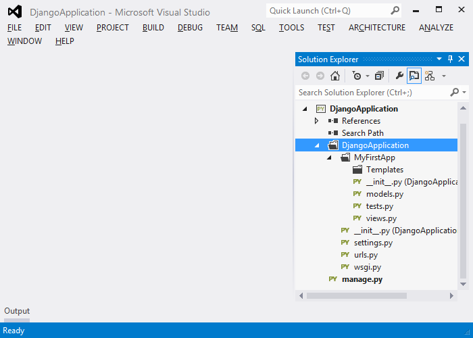Viewport: 473px width, 338px height.
Task: Select __init__.py under MyFirstApp
Action: coord(412,182)
